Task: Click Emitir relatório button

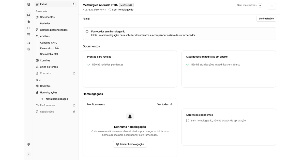Action: [266, 19]
